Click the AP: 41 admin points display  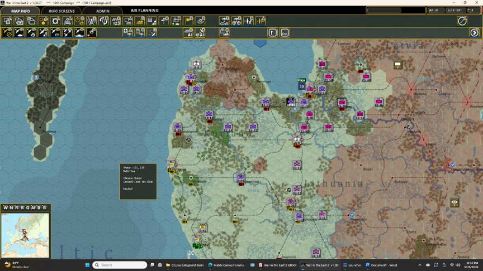point(435,10)
